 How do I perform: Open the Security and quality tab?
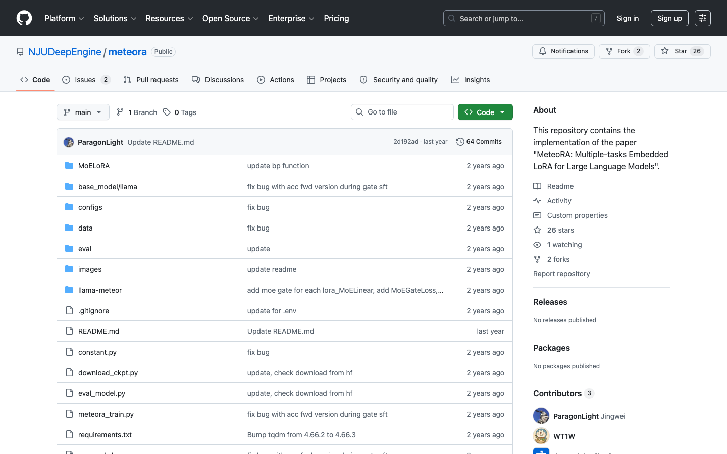tap(399, 80)
